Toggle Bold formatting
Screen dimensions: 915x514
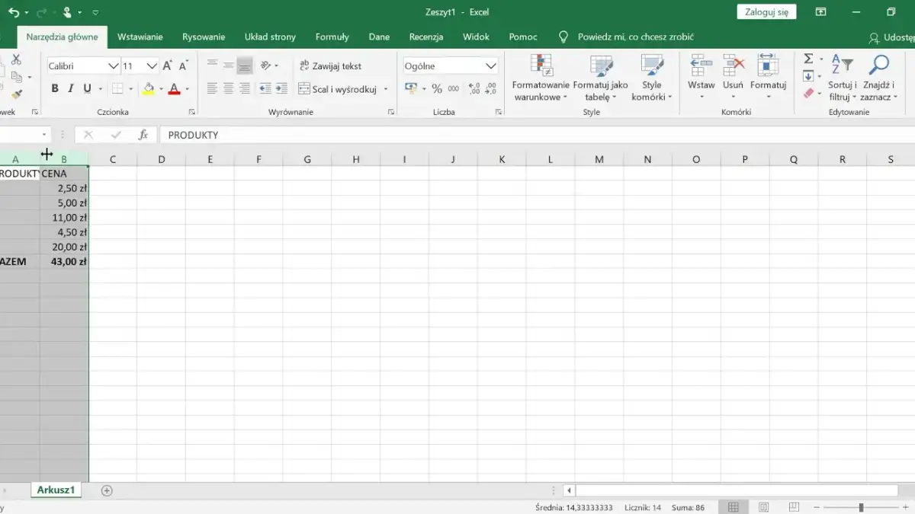[x=55, y=89]
